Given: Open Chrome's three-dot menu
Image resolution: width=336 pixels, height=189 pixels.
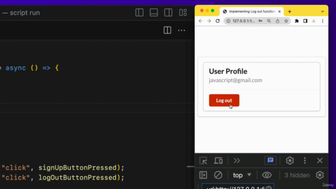Looking at the screenshot, I should pyautogui.click(x=323, y=21).
